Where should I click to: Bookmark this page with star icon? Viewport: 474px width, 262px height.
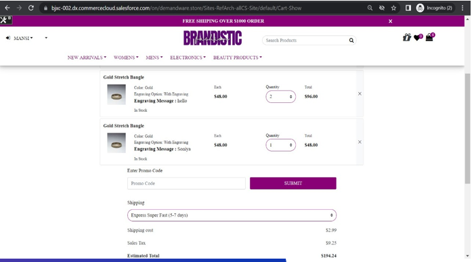[393, 8]
